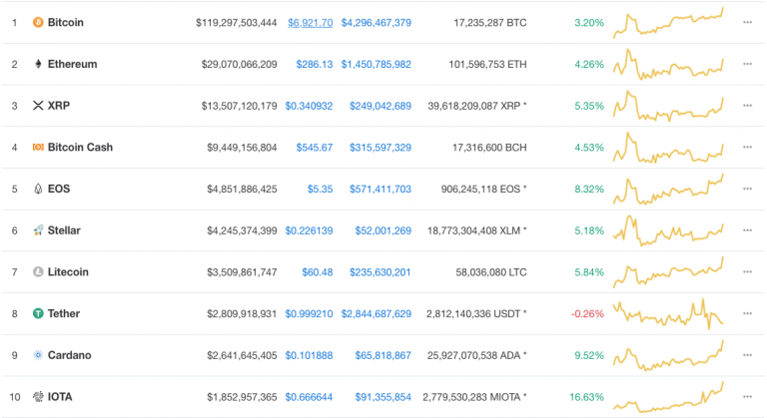Click EOS price $5.35
Image resolution: width=767 pixels, height=418 pixels.
(320, 189)
